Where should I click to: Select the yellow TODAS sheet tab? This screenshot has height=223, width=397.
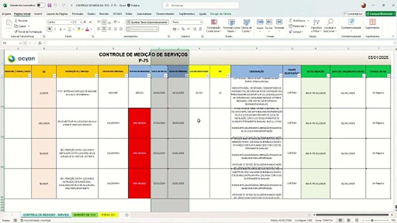[109, 215]
